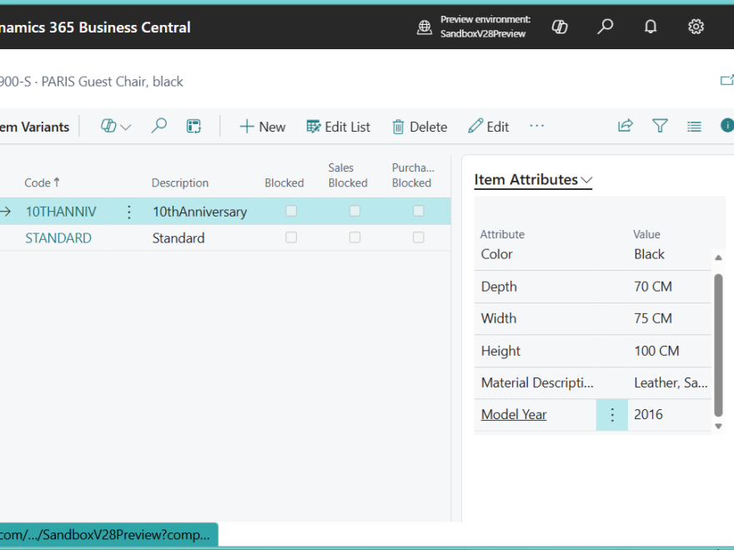Open the Copilot icon in the header
This screenshot has width=734, height=550.
coord(560,27)
